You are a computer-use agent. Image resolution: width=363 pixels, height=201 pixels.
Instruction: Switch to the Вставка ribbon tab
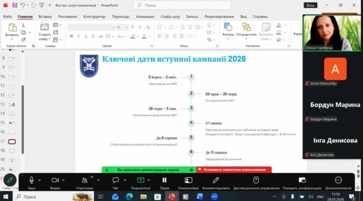(45, 16)
